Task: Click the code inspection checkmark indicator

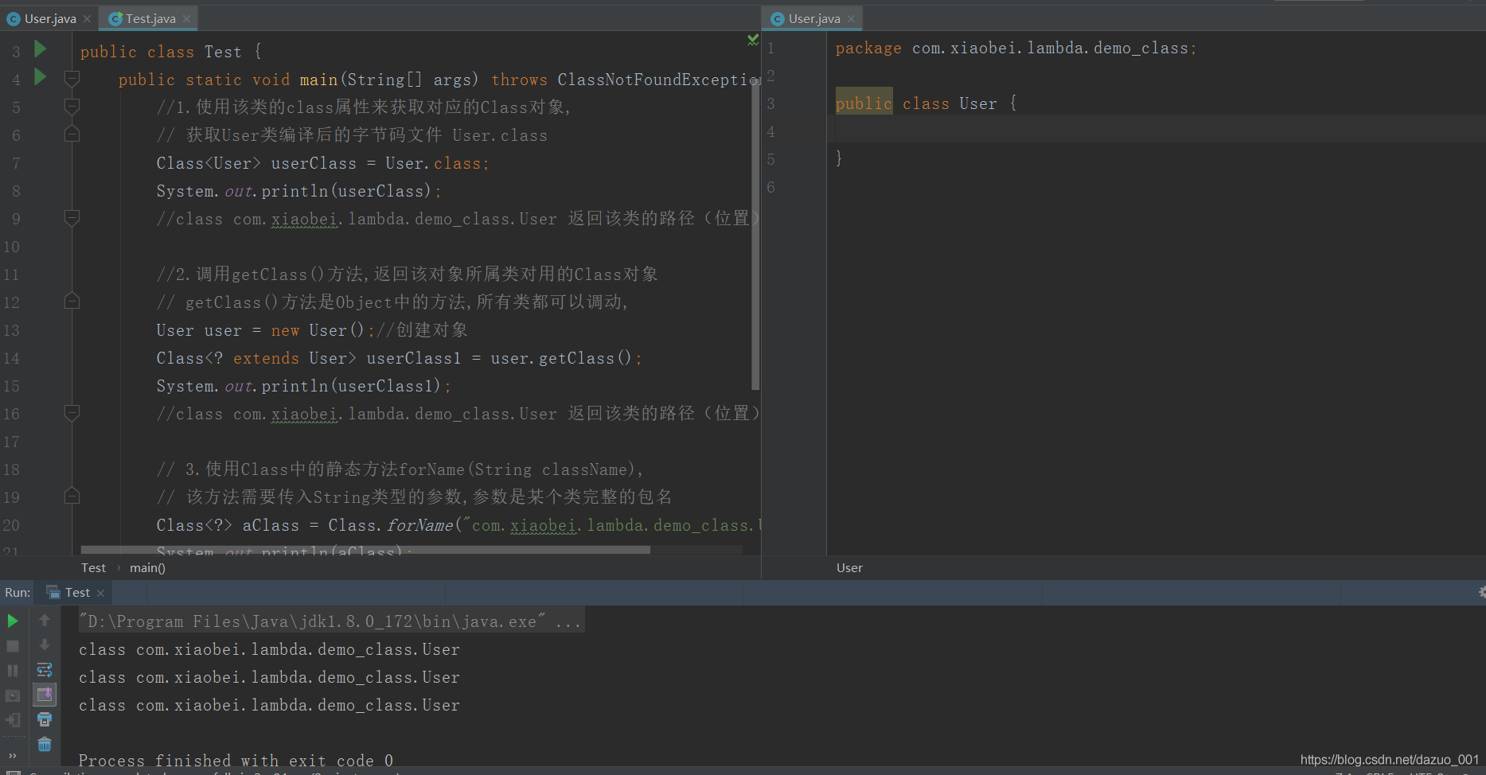Action: (x=753, y=39)
